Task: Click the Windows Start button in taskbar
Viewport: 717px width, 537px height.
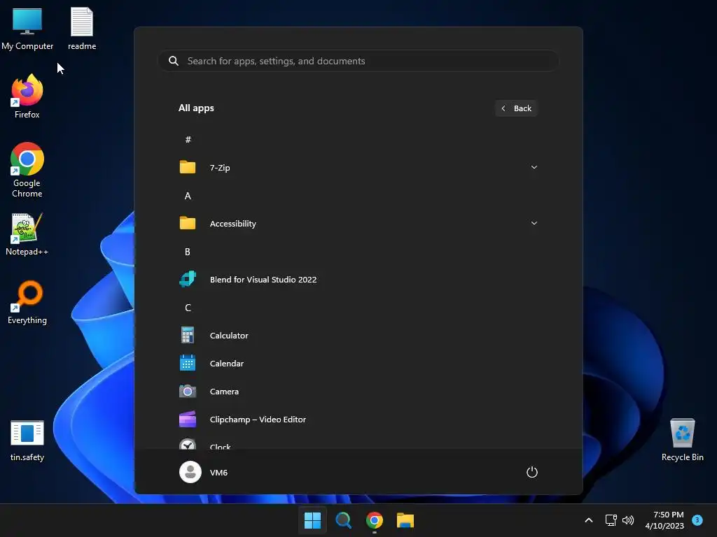Action: tap(312, 520)
